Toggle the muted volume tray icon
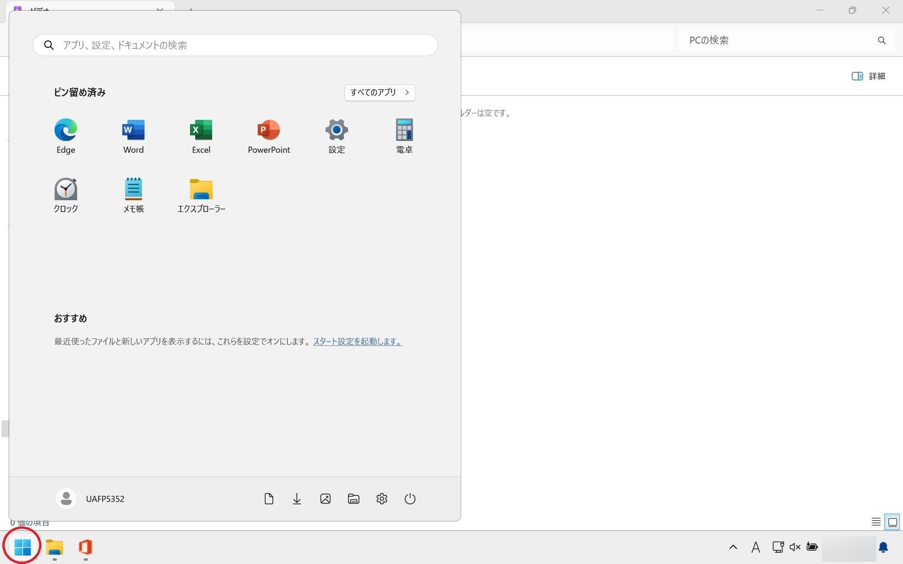The image size is (903, 564). pos(795,547)
